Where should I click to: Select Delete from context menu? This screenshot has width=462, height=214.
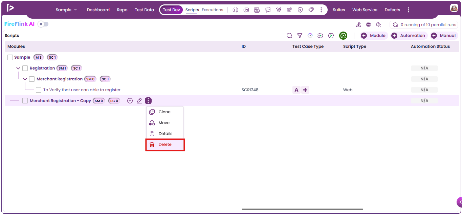[165, 144]
